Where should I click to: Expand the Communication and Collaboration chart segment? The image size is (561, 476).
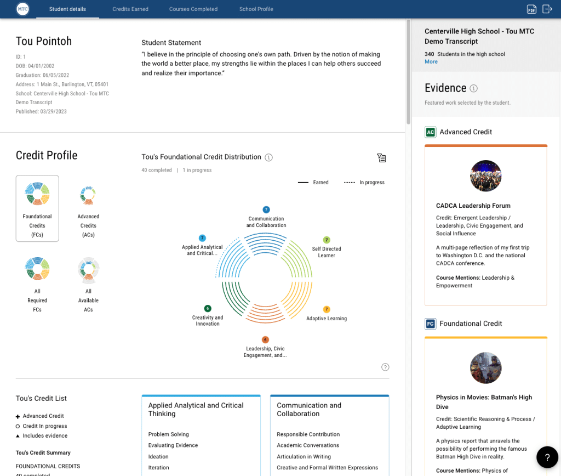pyautogui.click(x=266, y=209)
